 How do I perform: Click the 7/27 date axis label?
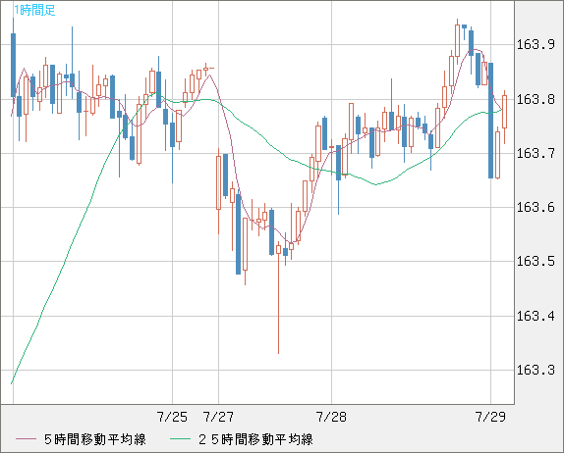click(x=218, y=417)
